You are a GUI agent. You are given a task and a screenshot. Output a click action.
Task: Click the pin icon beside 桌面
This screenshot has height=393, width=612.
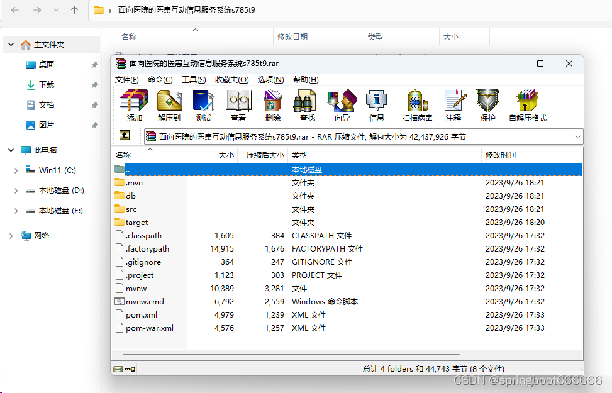click(94, 65)
